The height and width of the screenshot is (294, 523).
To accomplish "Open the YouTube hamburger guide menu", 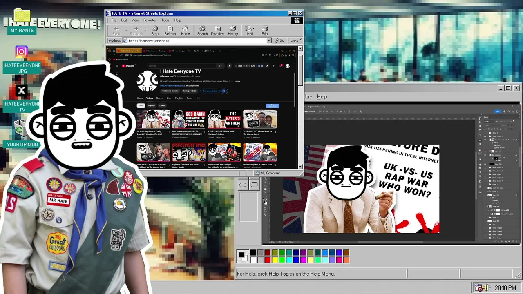I will pos(116,66).
